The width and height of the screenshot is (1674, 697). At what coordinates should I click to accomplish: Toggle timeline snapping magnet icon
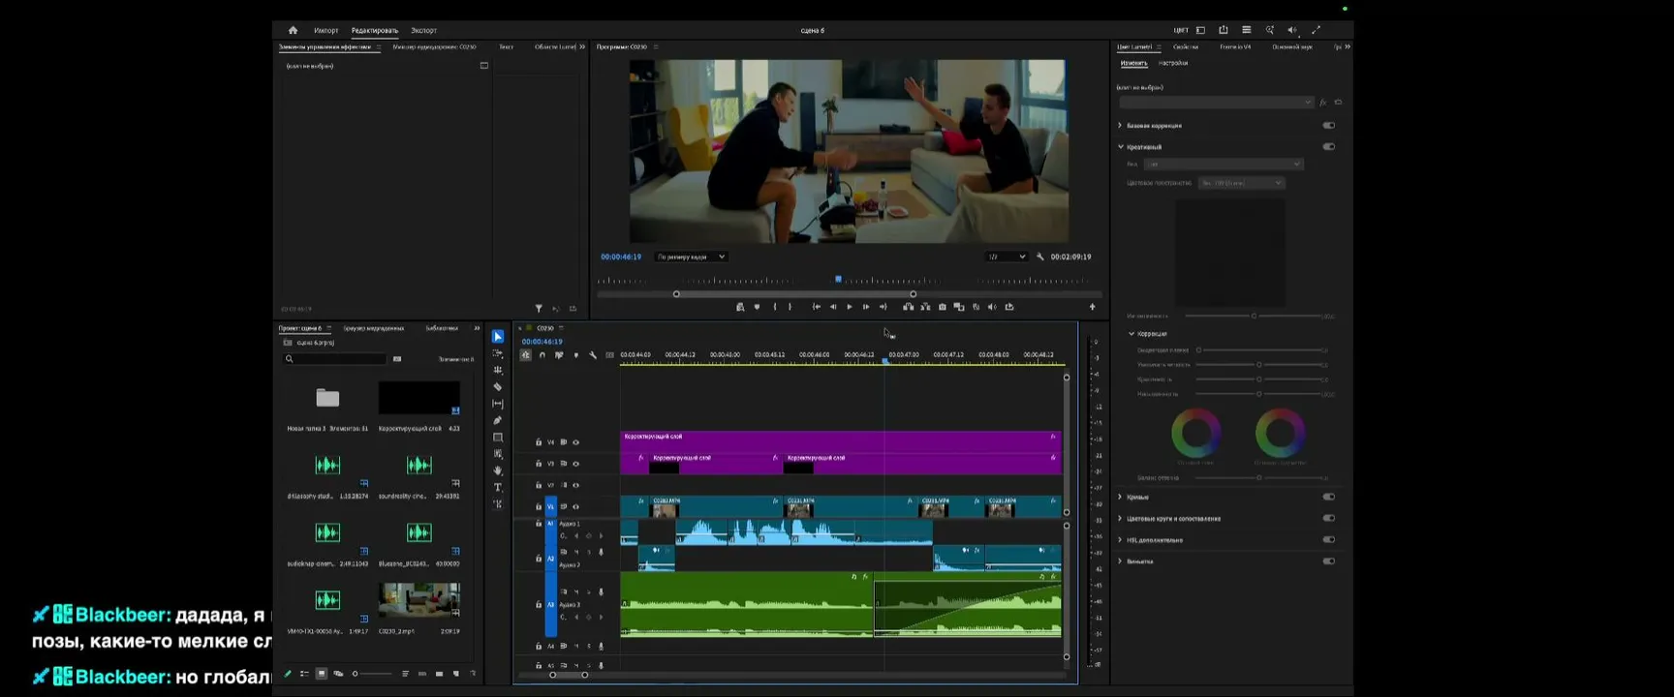pos(542,355)
